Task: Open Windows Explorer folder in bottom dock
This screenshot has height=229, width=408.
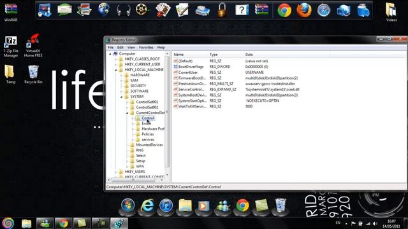Action: [185, 205]
